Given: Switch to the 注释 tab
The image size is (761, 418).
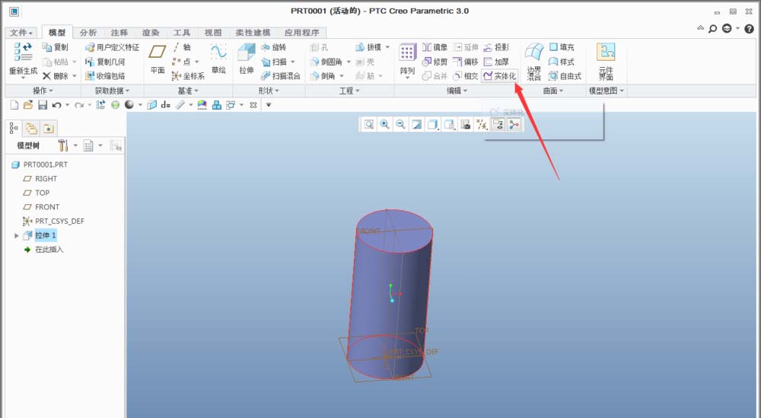Looking at the screenshot, I should click(x=119, y=33).
